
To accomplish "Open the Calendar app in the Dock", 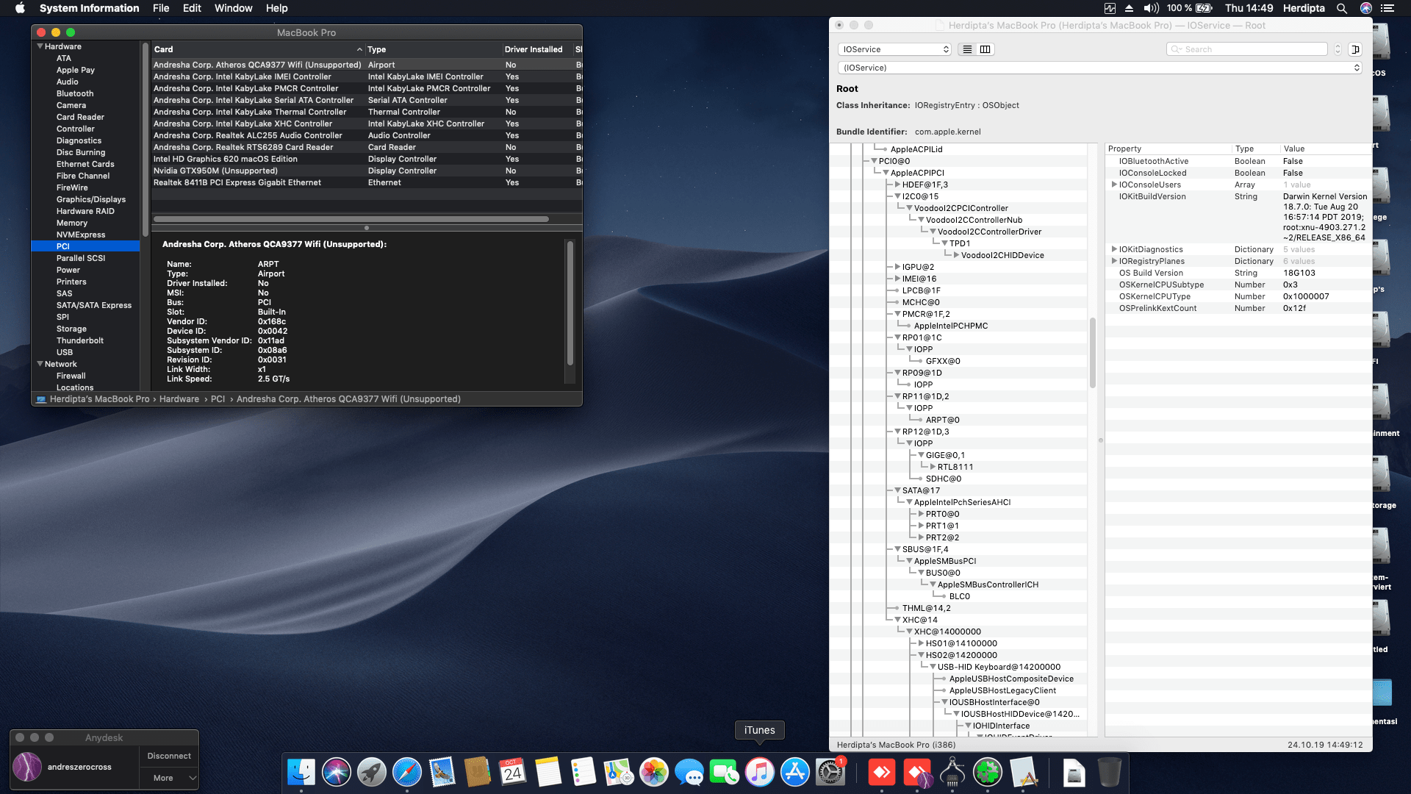I will [x=514, y=773].
